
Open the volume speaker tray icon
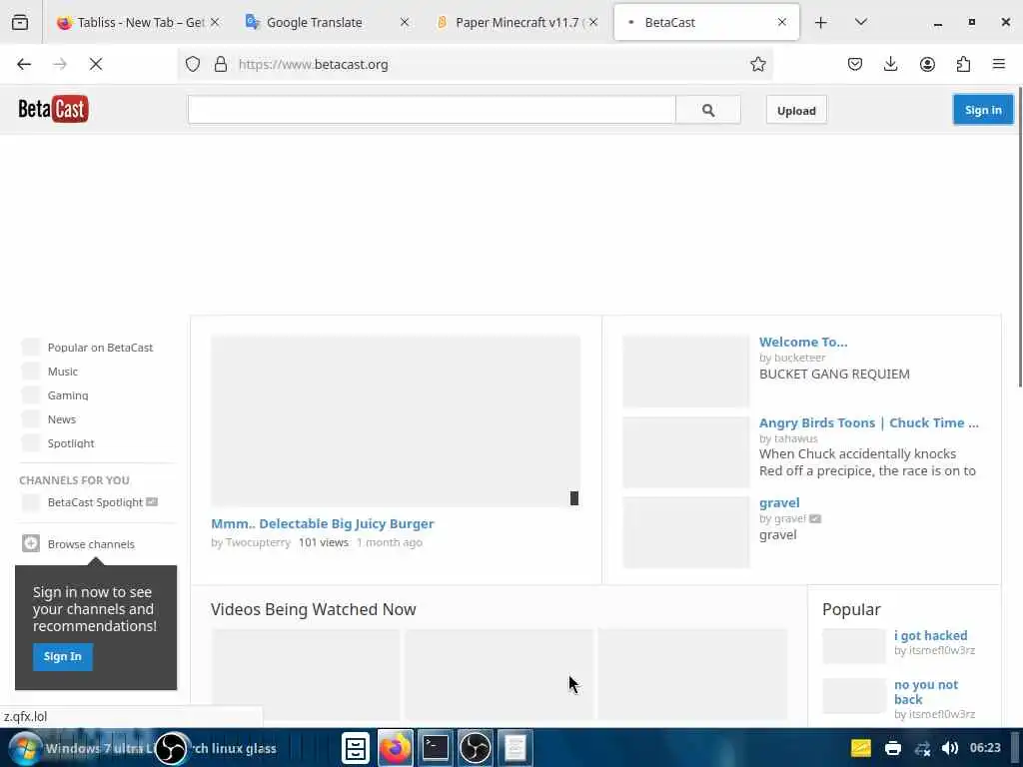pyautogui.click(x=950, y=748)
